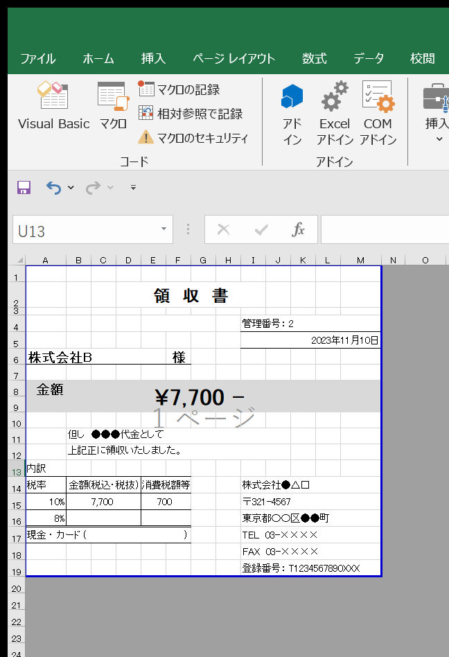Toggle 相対参照で記録 relative reference recording
Viewport: 449px width, 657px height.
(x=191, y=113)
